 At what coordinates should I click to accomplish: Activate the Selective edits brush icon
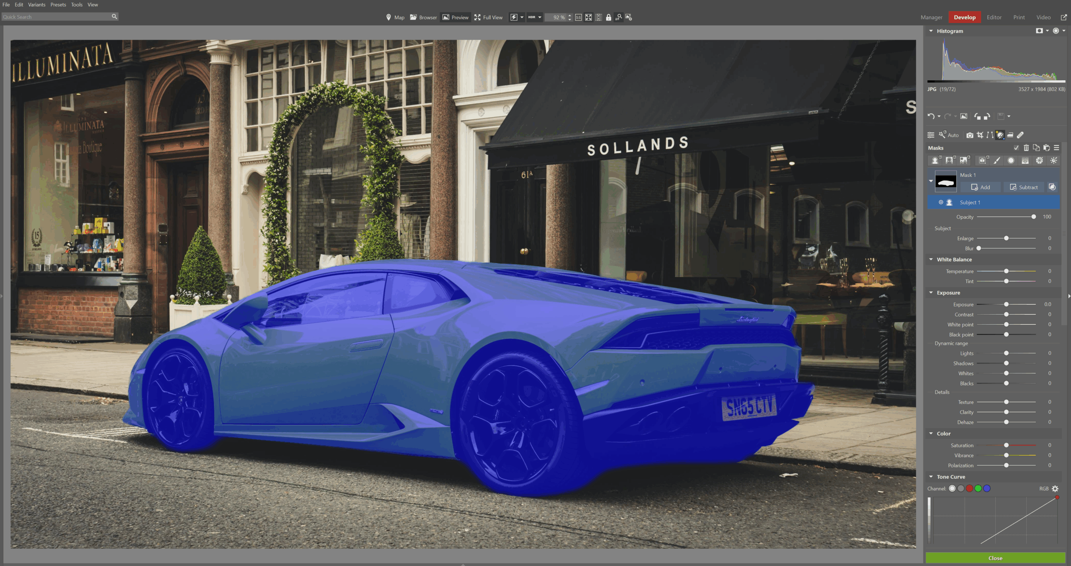(x=1000, y=135)
